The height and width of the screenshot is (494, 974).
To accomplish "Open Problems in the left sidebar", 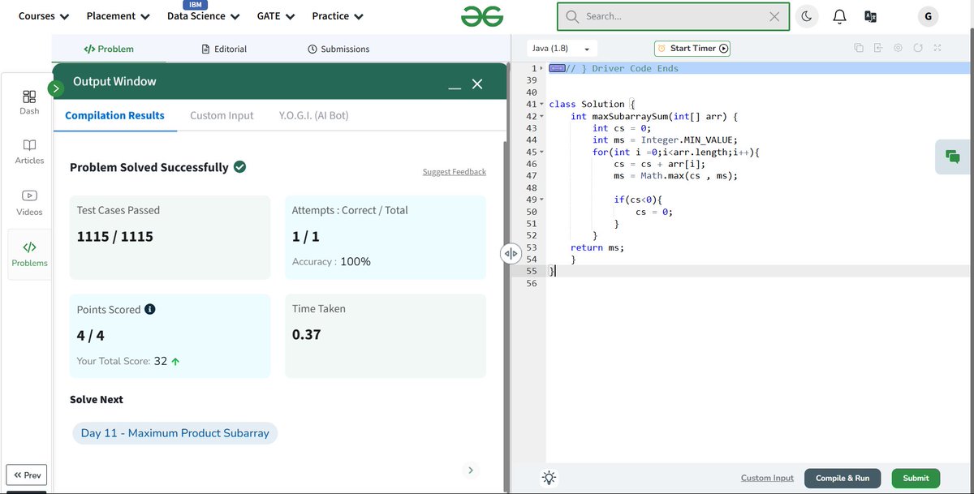I will (x=29, y=254).
